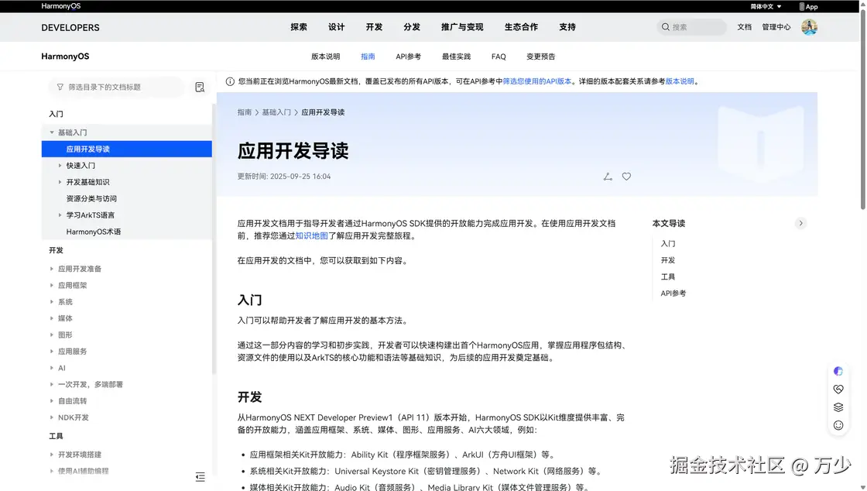867x491 pixels.
Task: Switch to the API参考 tab
Action: [408, 56]
